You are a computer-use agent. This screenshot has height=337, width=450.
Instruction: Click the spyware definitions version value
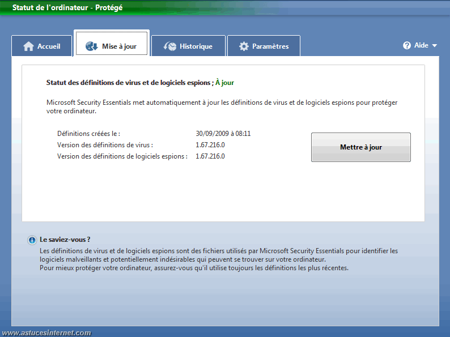pos(210,156)
